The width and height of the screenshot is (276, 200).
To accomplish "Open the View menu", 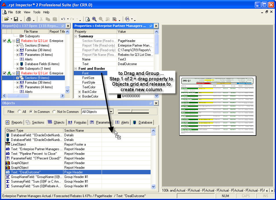I will point(27,12).
